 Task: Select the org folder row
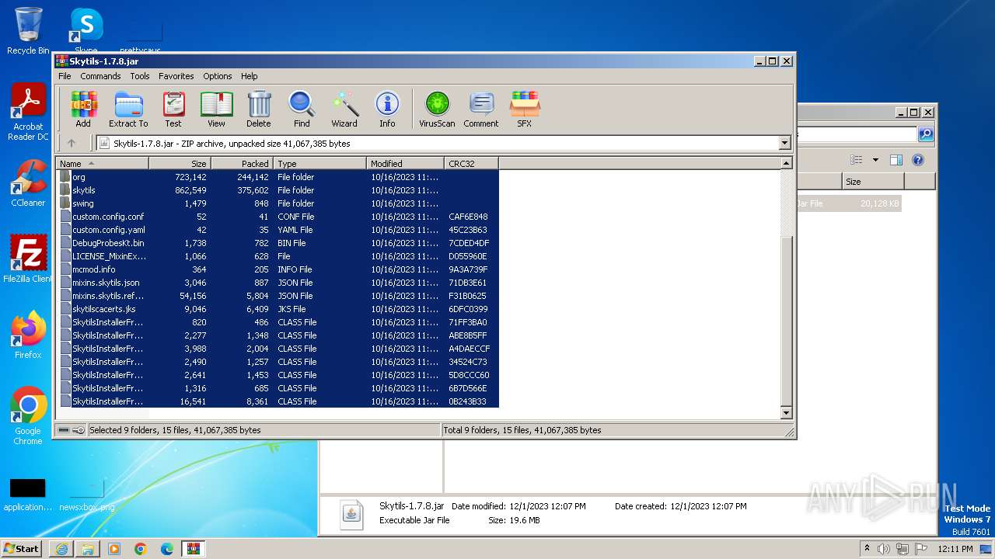(278, 177)
